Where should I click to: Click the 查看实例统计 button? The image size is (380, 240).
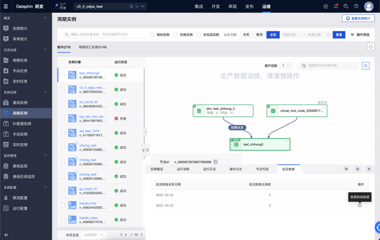(358, 18)
